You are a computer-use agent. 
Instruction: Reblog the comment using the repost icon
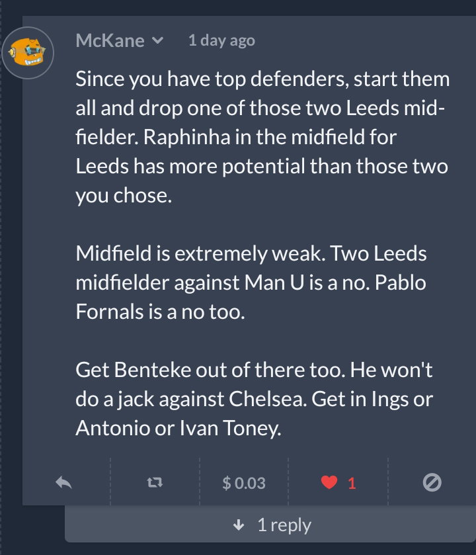pos(155,482)
